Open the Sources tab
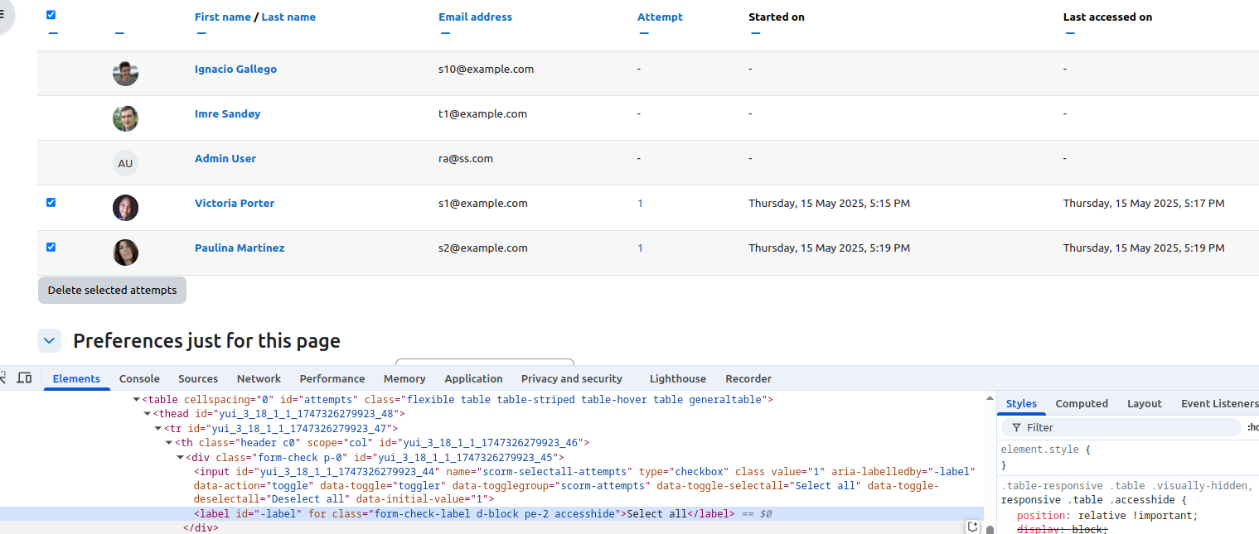The height and width of the screenshot is (534, 1259). (x=198, y=378)
